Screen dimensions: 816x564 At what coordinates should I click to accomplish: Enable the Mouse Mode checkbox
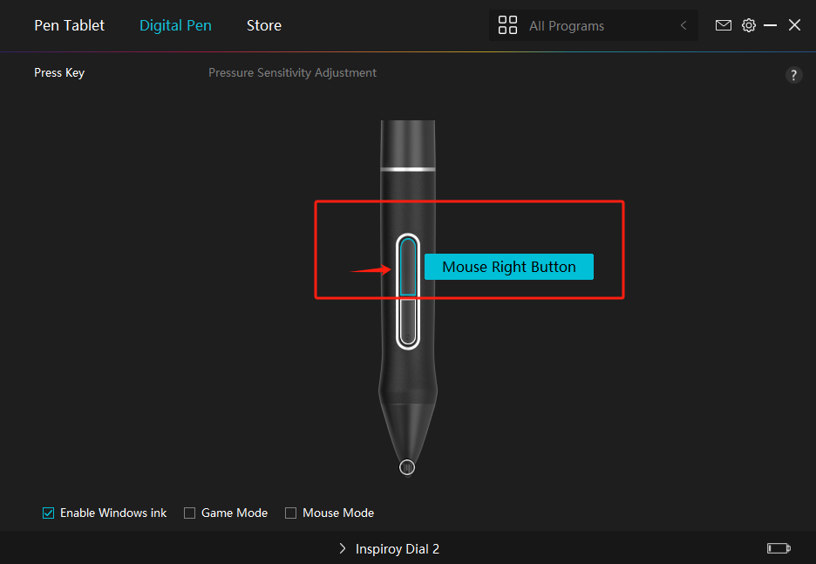tap(290, 513)
